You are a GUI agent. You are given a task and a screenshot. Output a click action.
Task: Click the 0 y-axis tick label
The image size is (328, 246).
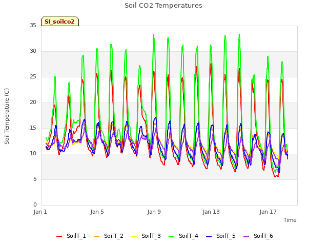[35, 205]
